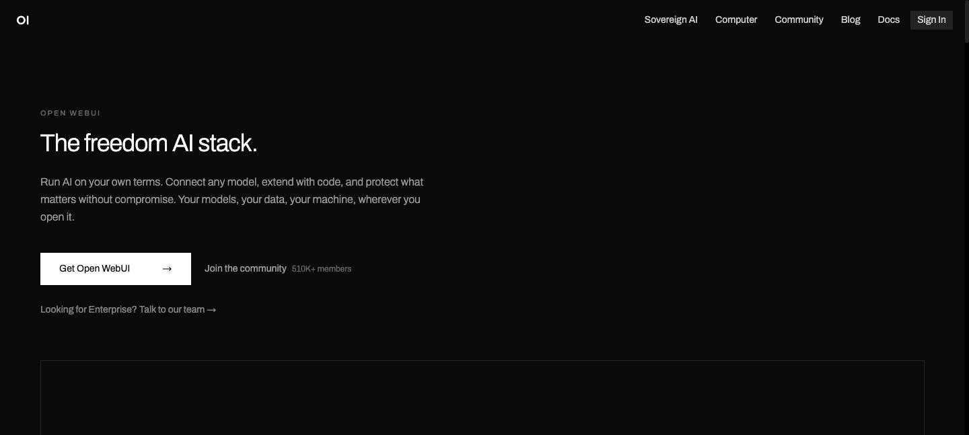Screen dimensions: 969x435
Task: Open the Community nav link
Action: [799, 20]
